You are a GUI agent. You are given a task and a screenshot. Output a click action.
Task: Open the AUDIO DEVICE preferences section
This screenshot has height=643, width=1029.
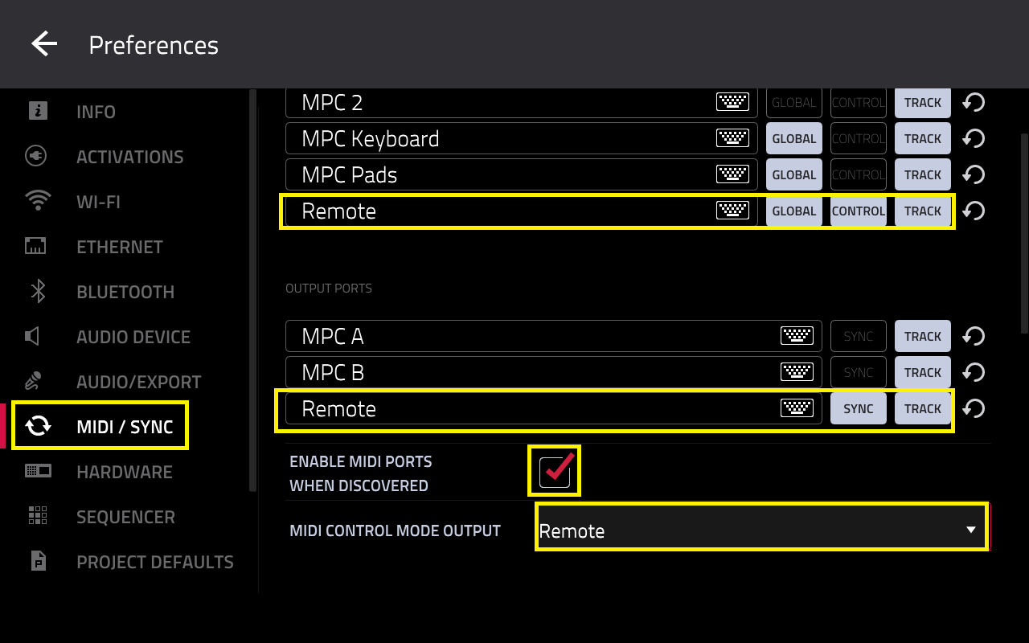[x=133, y=337]
